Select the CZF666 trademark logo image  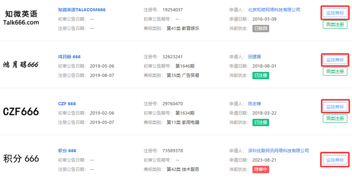tap(21, 112)
